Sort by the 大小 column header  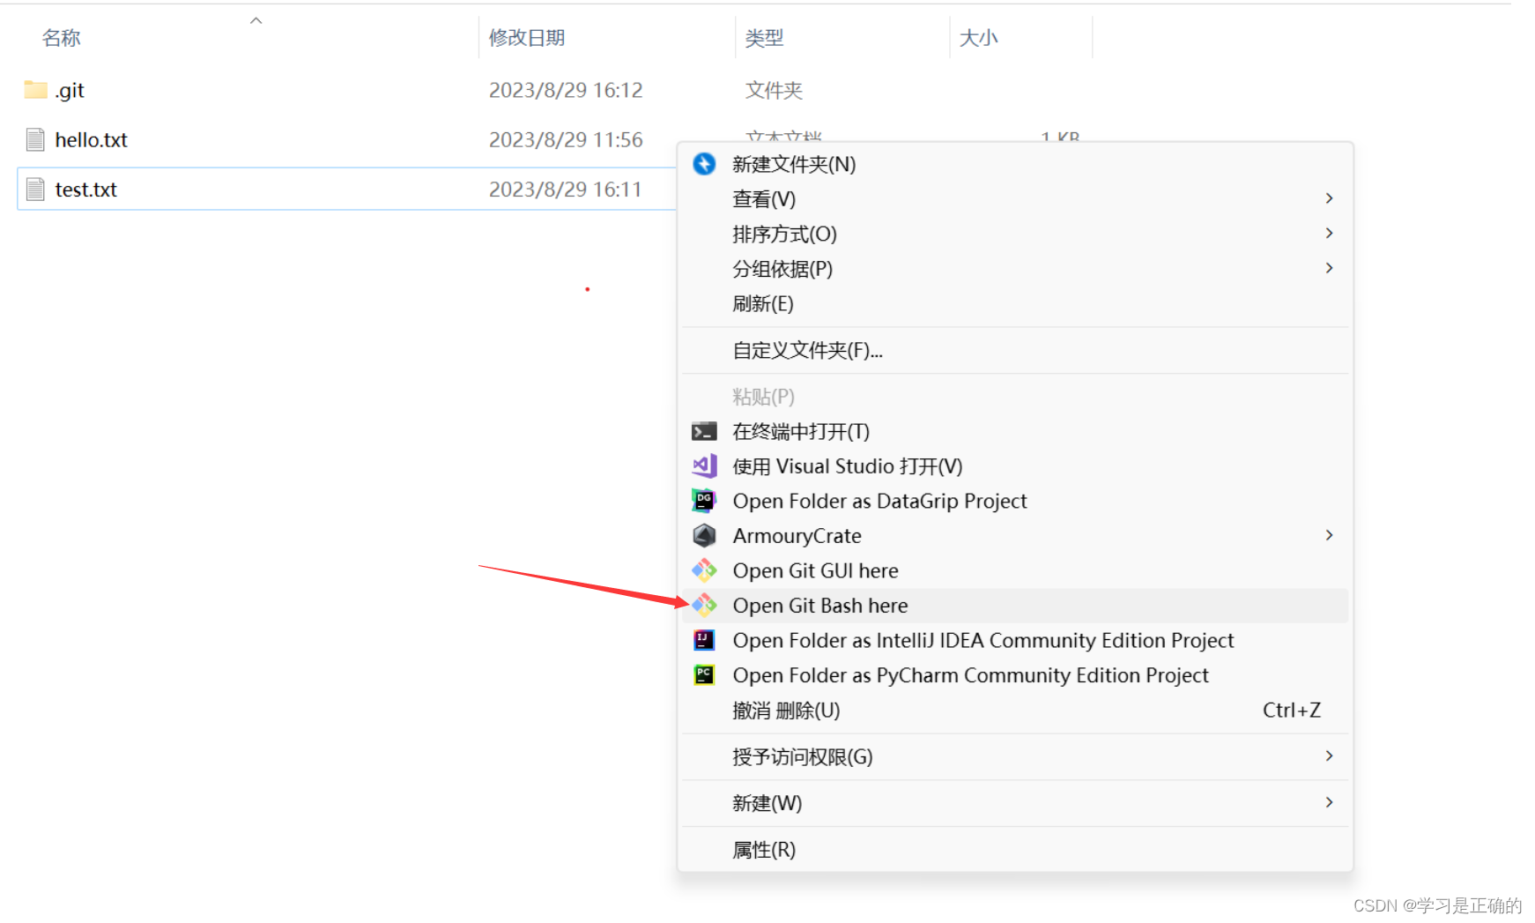click(x=978, y=38)
